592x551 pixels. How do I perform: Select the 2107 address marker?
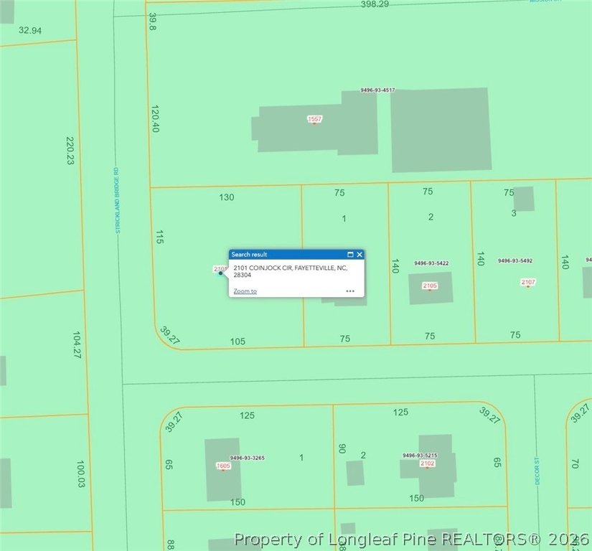click(x=528, y=282)
